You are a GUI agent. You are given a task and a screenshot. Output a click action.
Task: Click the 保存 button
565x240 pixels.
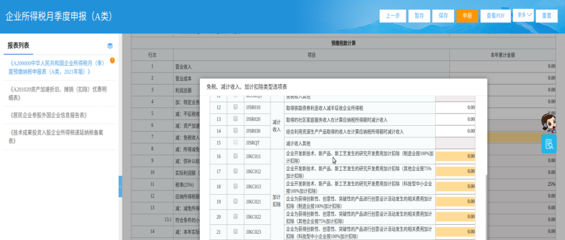click(443, 16)
